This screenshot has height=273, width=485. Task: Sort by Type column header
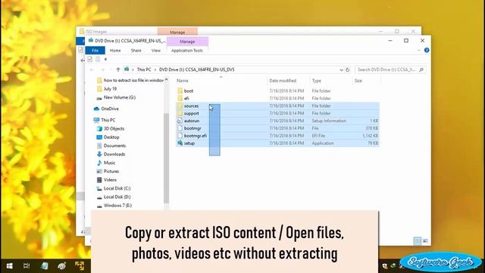click(317, 80)
